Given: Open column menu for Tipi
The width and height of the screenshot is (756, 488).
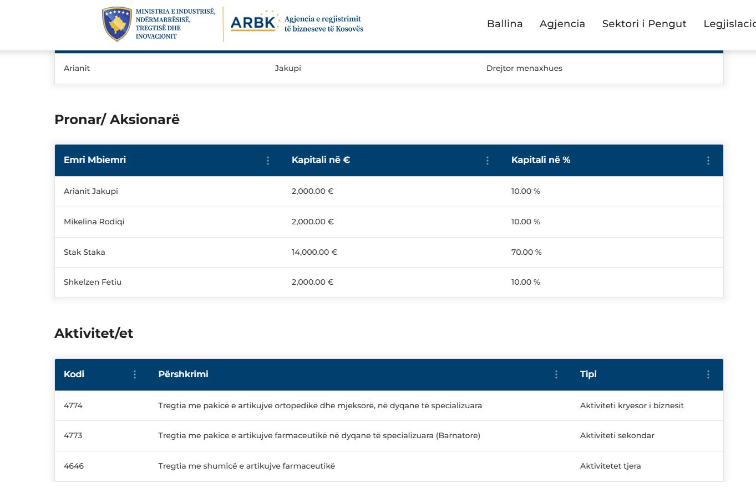Looking at the screenshot, I should [x=708, y=374].
